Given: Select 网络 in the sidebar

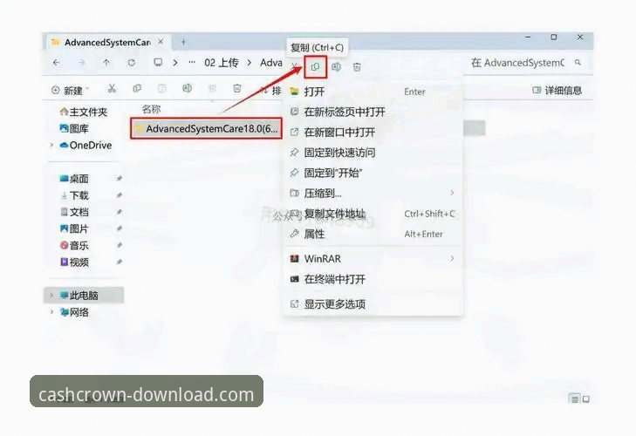Looking at the screenshot, I should [x=74, y=312].
